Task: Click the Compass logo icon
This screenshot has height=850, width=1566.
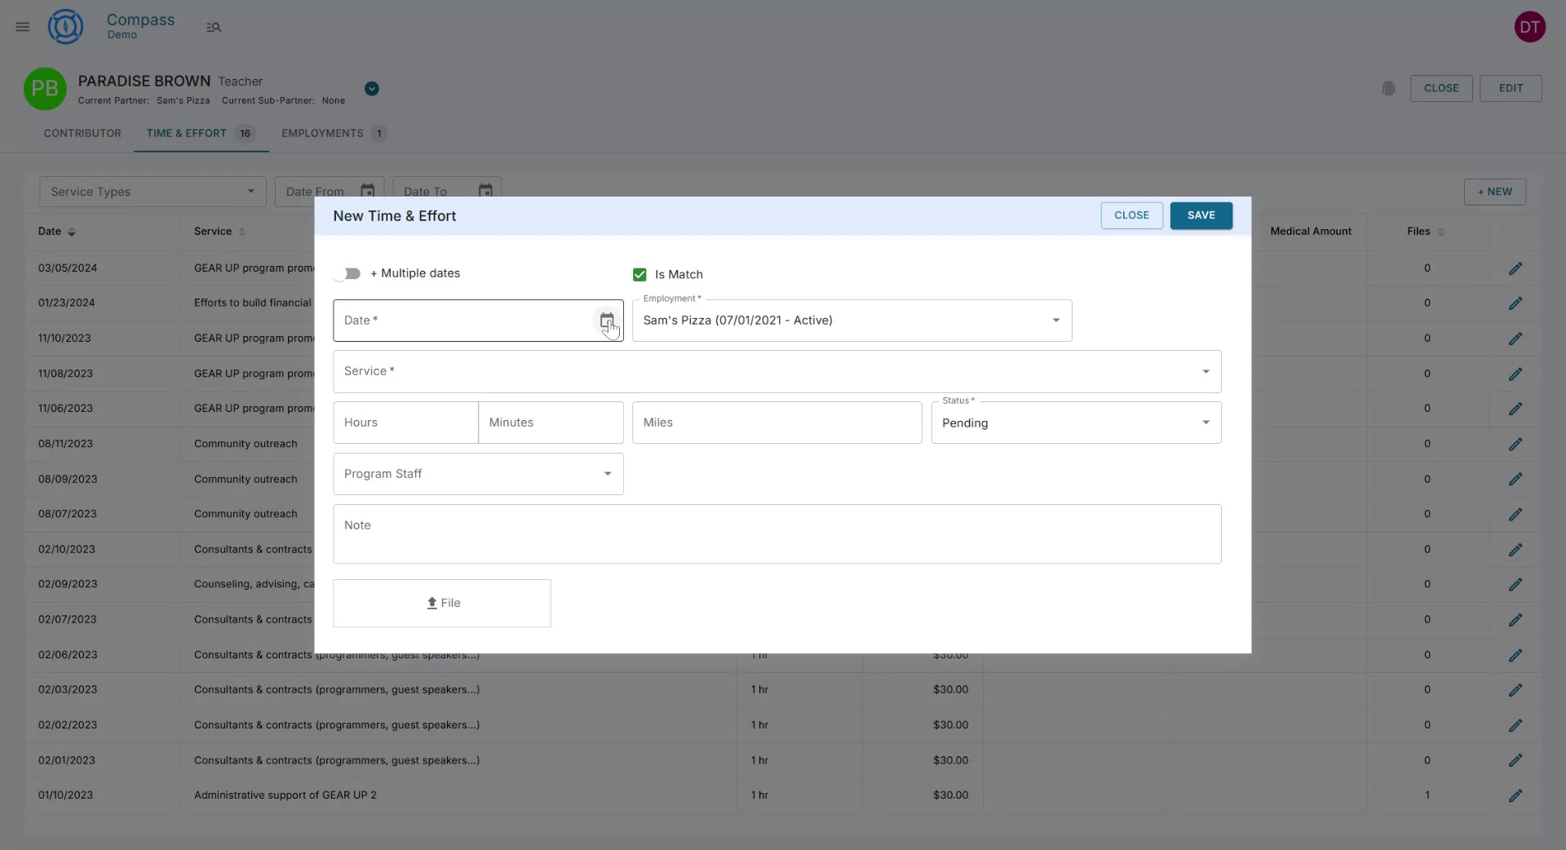Action: click(x=65, y=26)
